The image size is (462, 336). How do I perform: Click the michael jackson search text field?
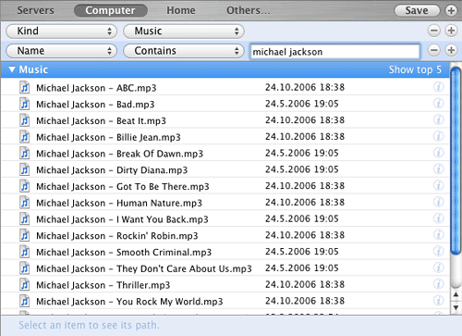point(334,52)
